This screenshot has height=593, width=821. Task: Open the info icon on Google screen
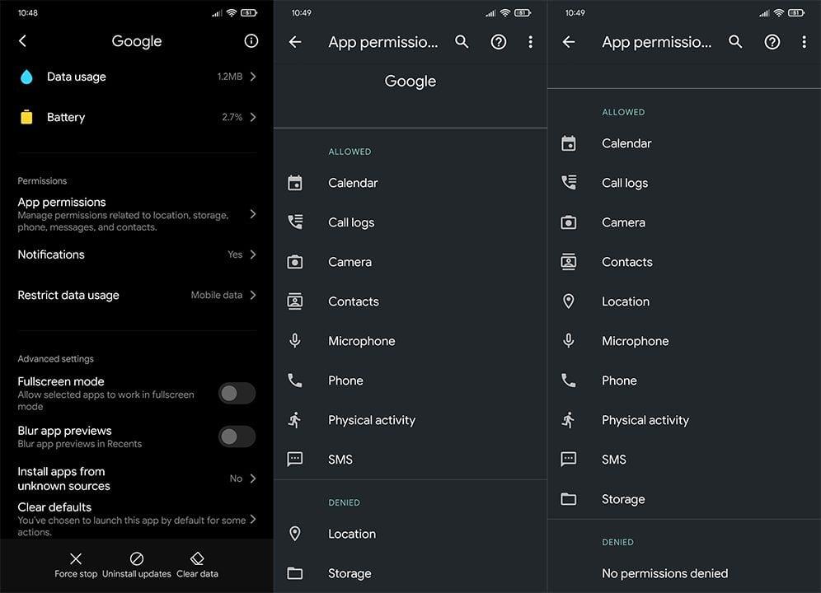pyautogui.click(x=251, y=41)
